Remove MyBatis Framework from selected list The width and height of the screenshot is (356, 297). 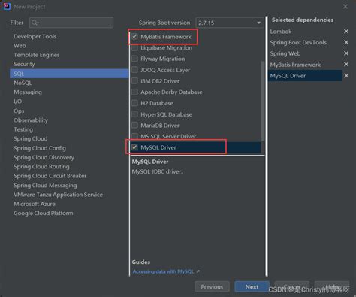coord(346,65)
